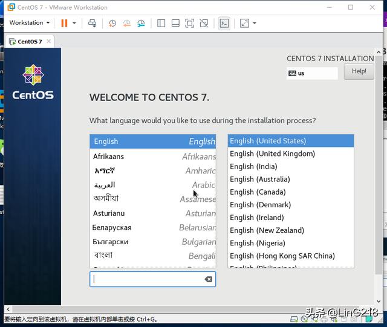This screenshot has width=387, height=327.
Task: Send Ctrl+Alt+Del to the VM
Action: [x=93, y=23]
